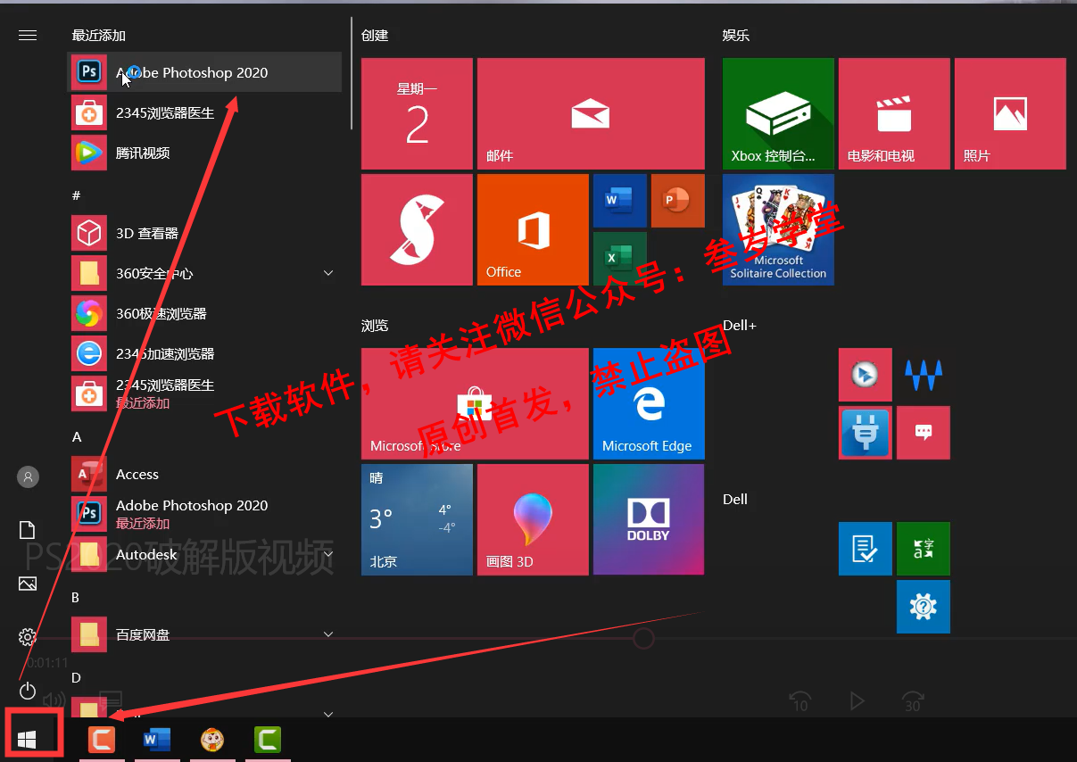
Task: Click the seek slider handle of the video player behind
Action: (643, 638)
